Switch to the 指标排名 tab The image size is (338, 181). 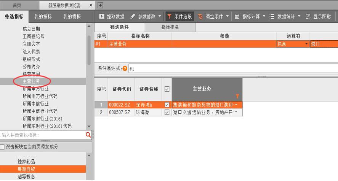170,27
